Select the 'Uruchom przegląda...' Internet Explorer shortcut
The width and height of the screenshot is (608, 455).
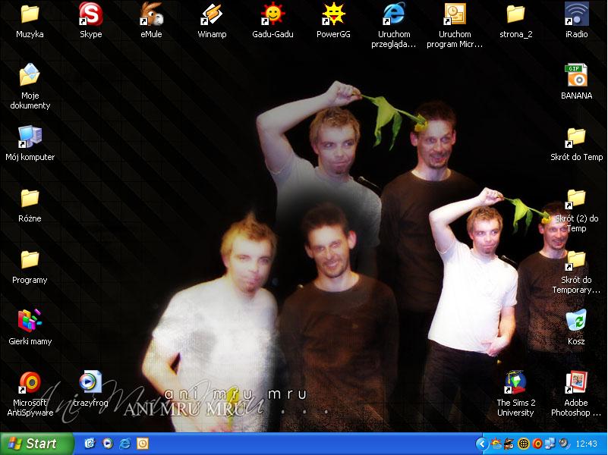[x=394, y=25]
